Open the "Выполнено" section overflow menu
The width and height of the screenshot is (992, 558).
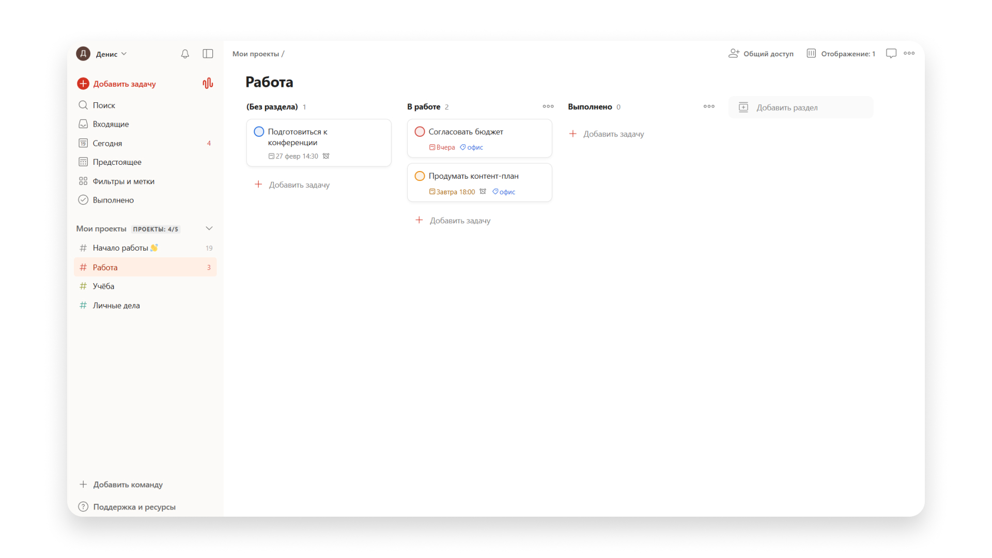pos(708,106)
